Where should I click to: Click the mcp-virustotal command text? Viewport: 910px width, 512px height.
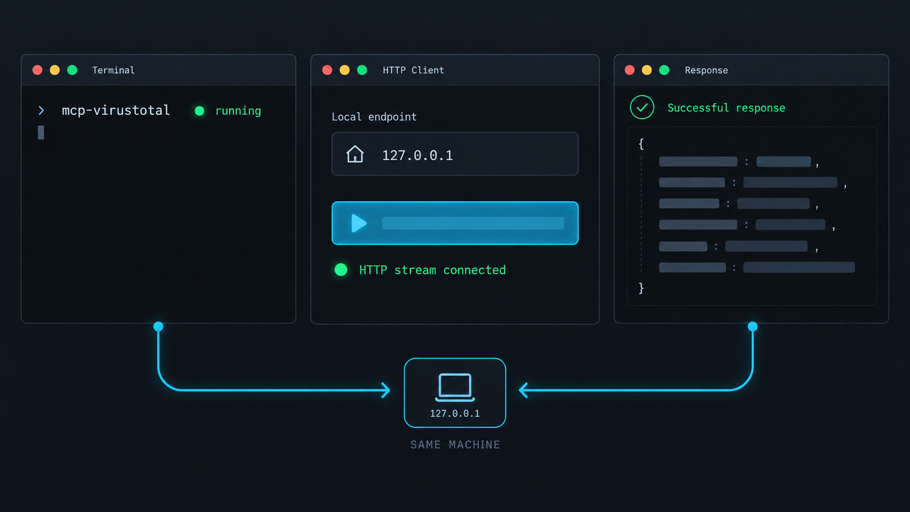pos(116,110)
